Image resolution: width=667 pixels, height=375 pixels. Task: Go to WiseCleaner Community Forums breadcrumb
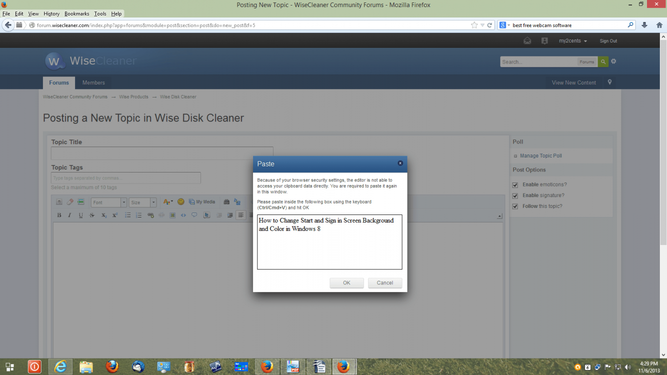(75, 97)
